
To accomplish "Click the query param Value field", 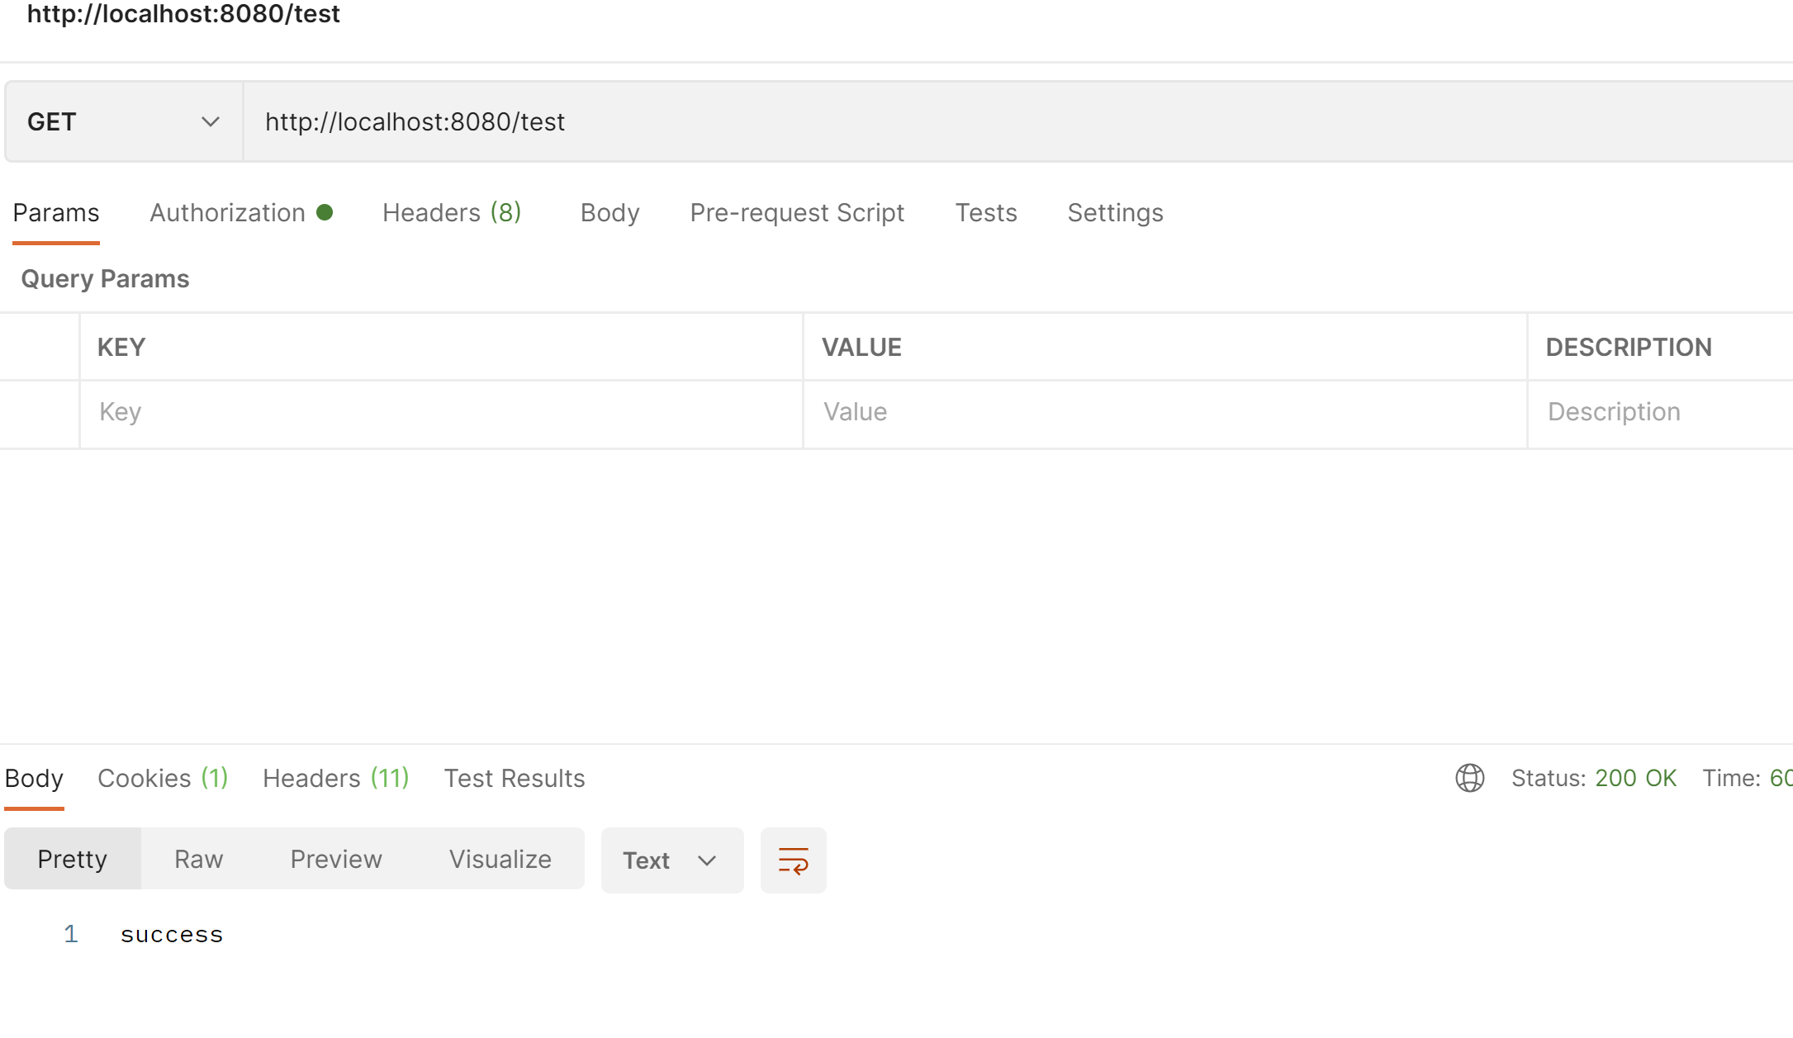I will pos(1165,412).
